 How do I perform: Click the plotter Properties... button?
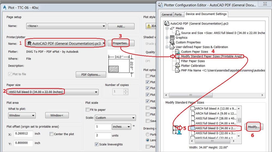click(121, 43)
